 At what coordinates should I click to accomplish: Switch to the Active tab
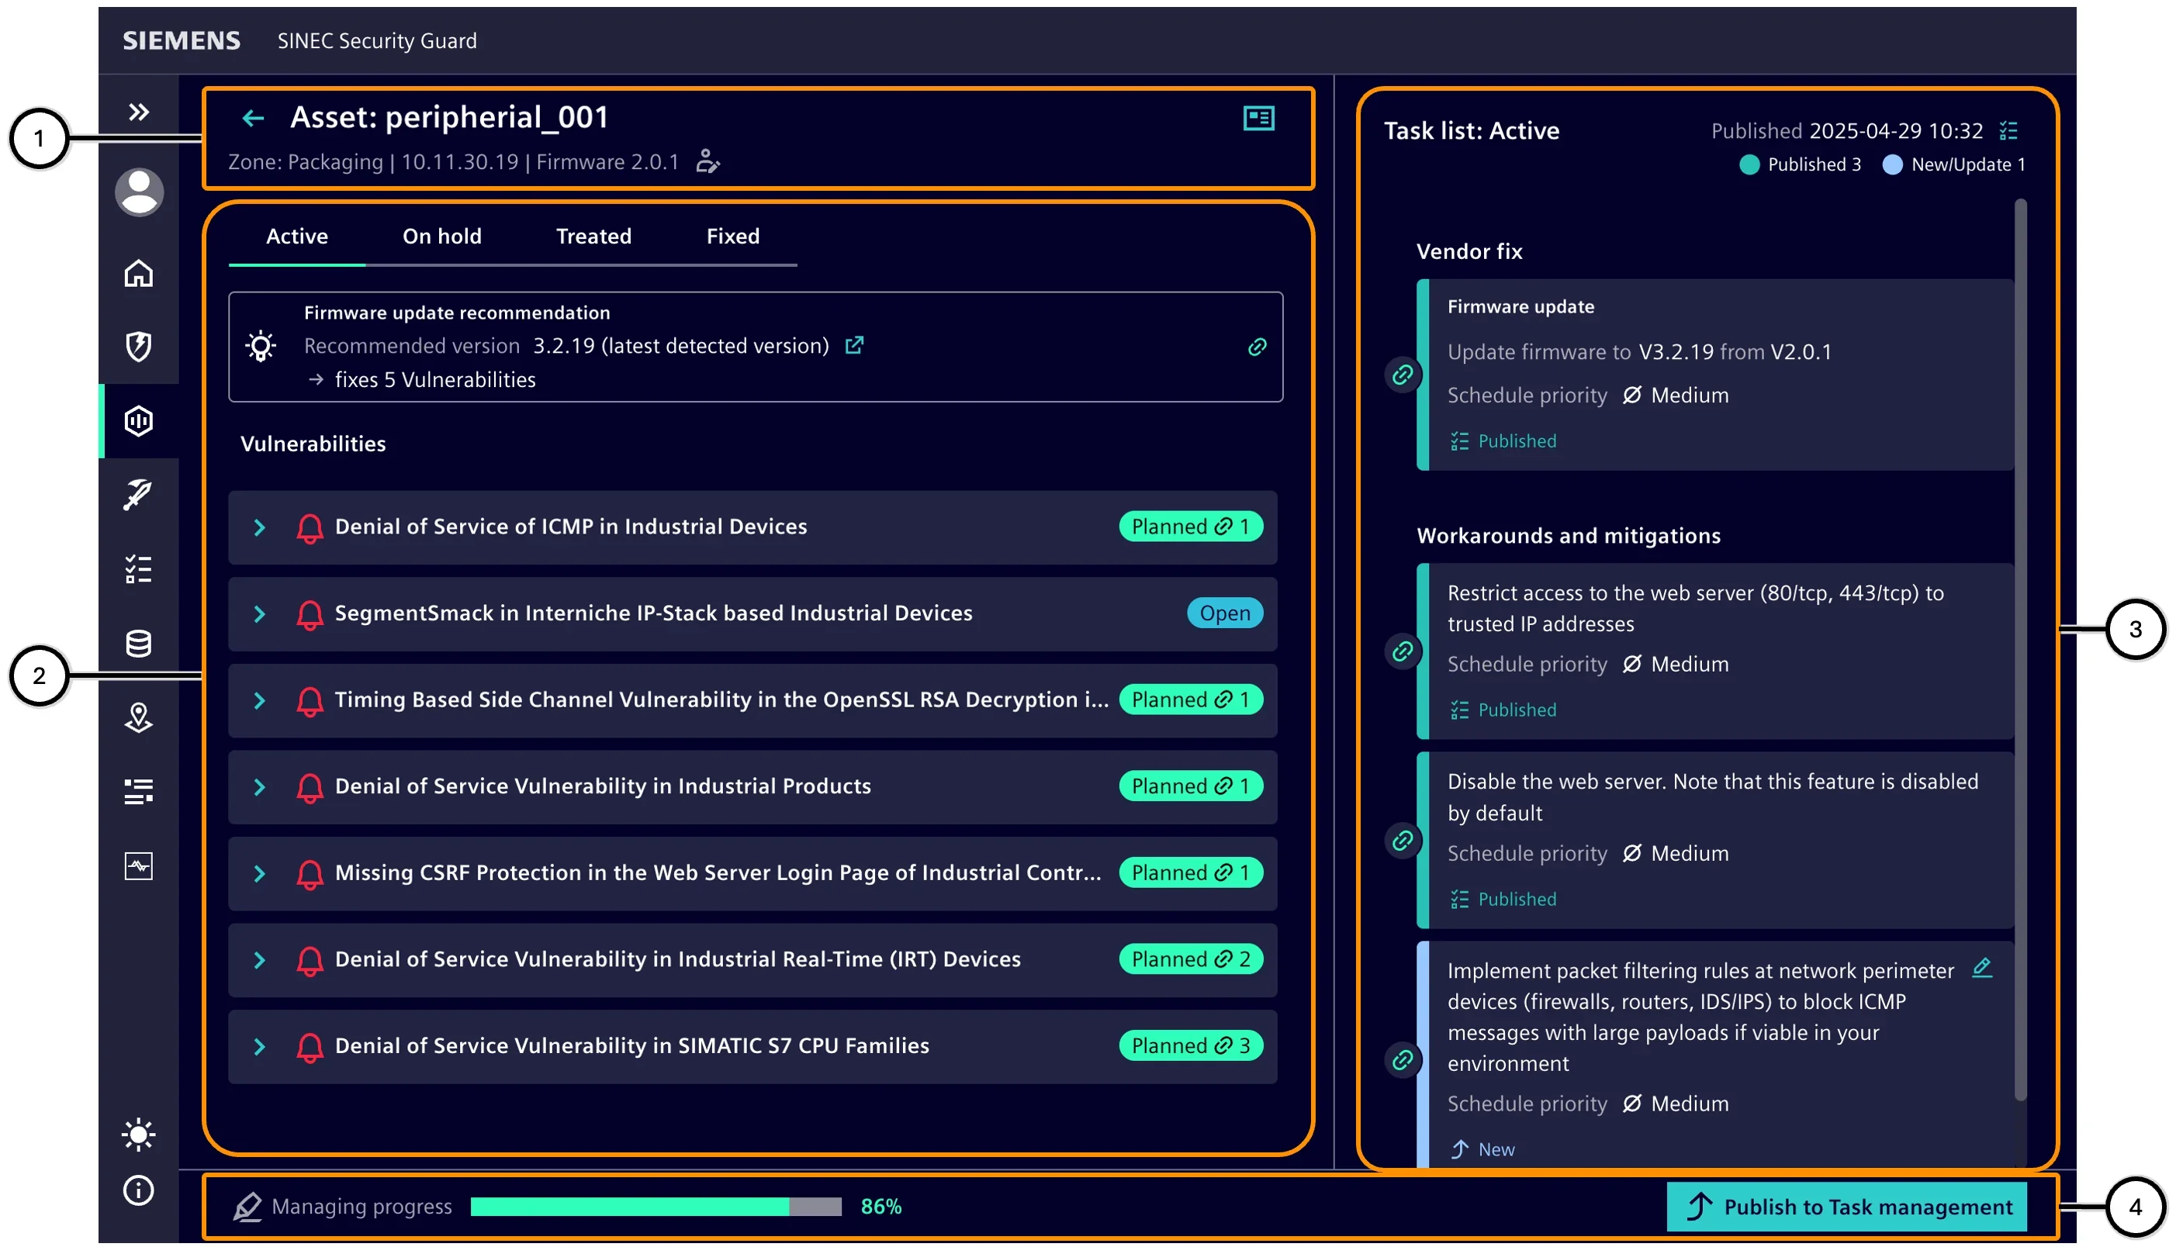click(x=296, y=237)
